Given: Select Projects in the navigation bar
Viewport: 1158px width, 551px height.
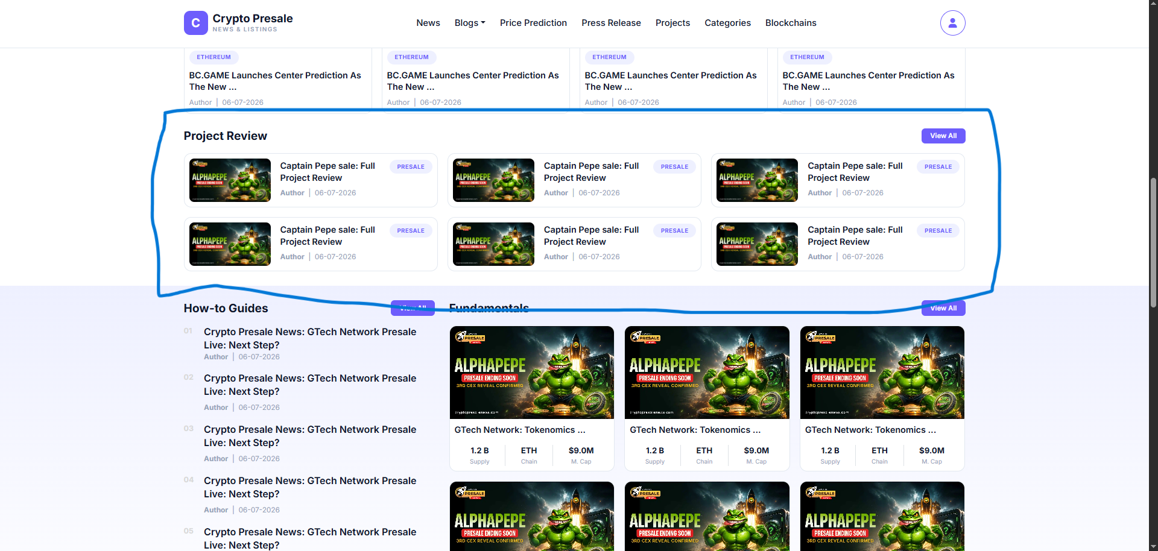Looking at the screenshot, I should [x=672, y=23].
